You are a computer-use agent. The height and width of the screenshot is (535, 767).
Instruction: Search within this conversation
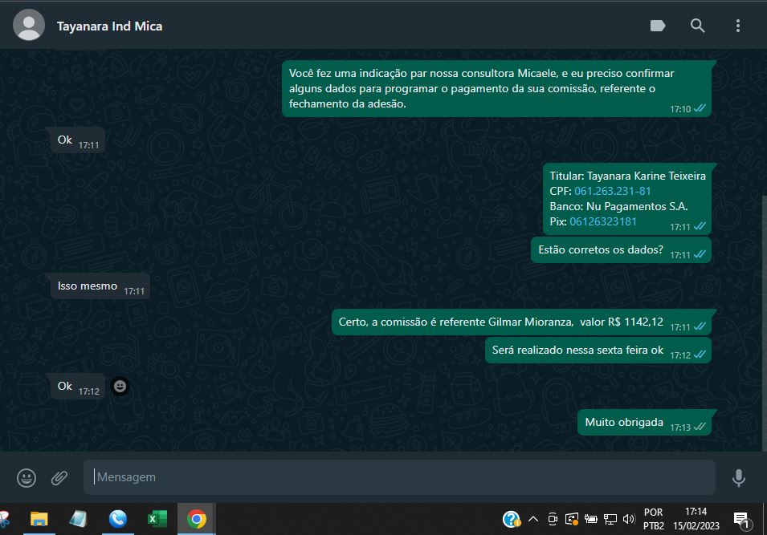pyautogui.click(x=697, y=26)
